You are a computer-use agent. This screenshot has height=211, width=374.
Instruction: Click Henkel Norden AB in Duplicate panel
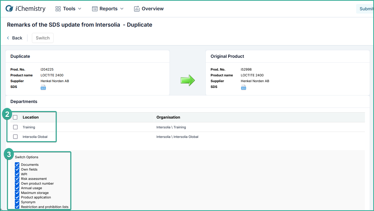pos(55,81)
